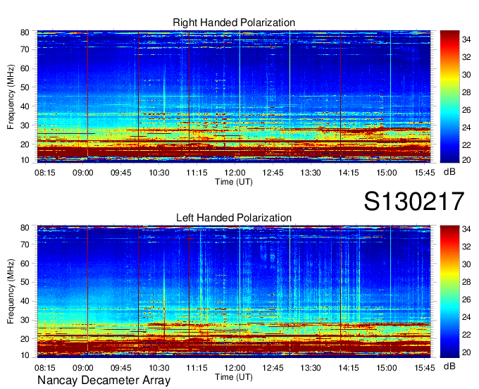Screen dimensions: 479x389
Task: Click the "Nancay Decameter Array" caption
Action: click(x=104, y=380)
